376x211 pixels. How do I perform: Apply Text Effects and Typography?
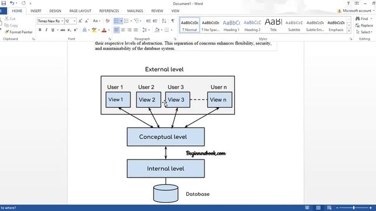tap(85, 30)
